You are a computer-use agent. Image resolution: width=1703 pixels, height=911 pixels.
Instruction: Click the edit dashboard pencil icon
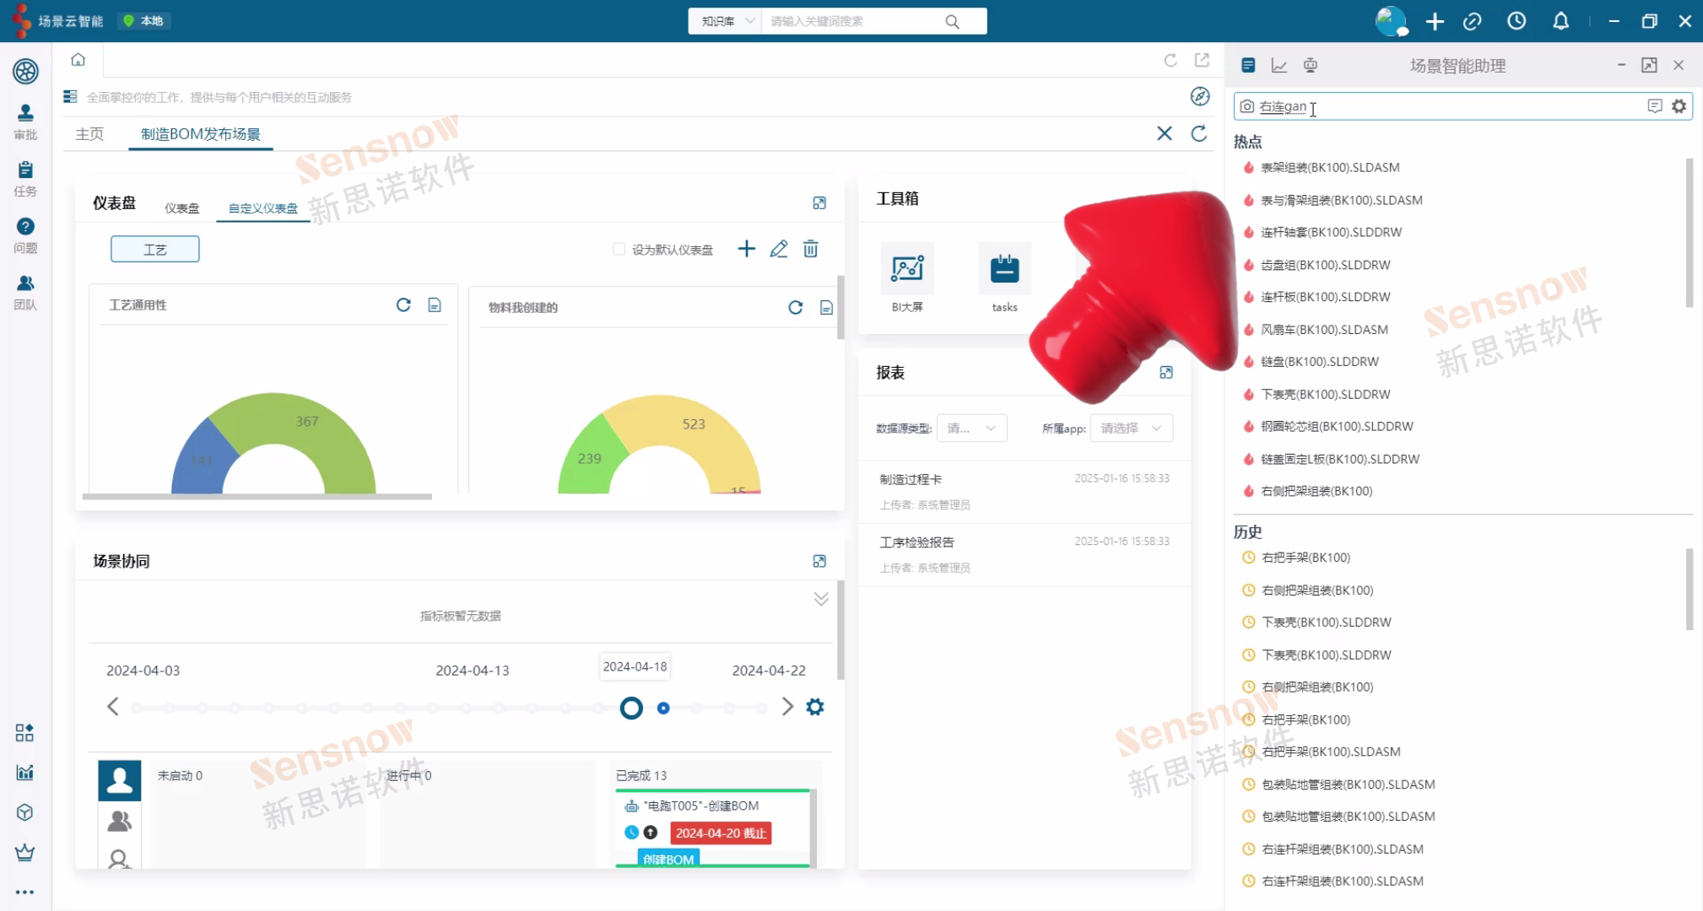coord(778,249)
